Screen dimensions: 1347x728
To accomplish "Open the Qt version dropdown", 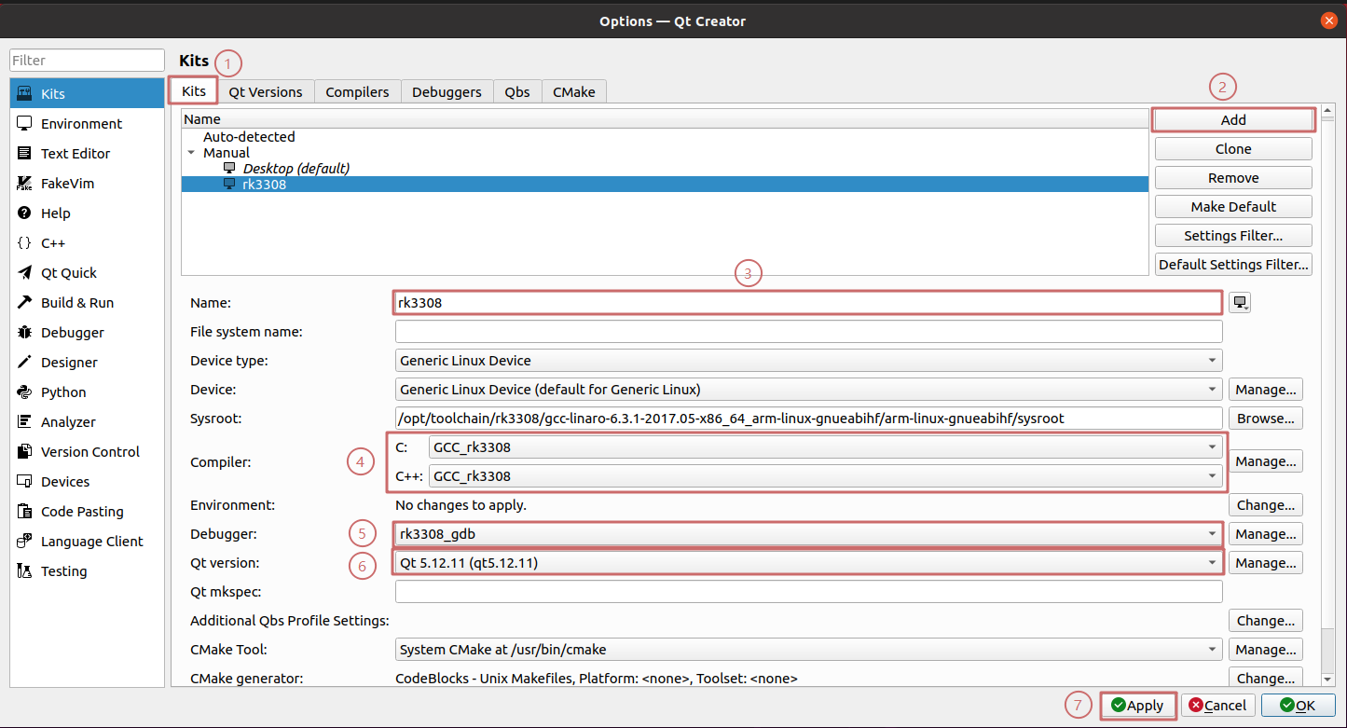I will click(808, 563).
